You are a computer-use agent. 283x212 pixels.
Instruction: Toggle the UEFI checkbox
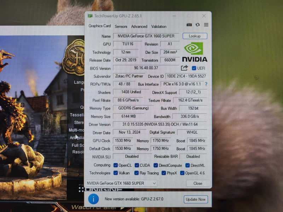click(194, 68)
